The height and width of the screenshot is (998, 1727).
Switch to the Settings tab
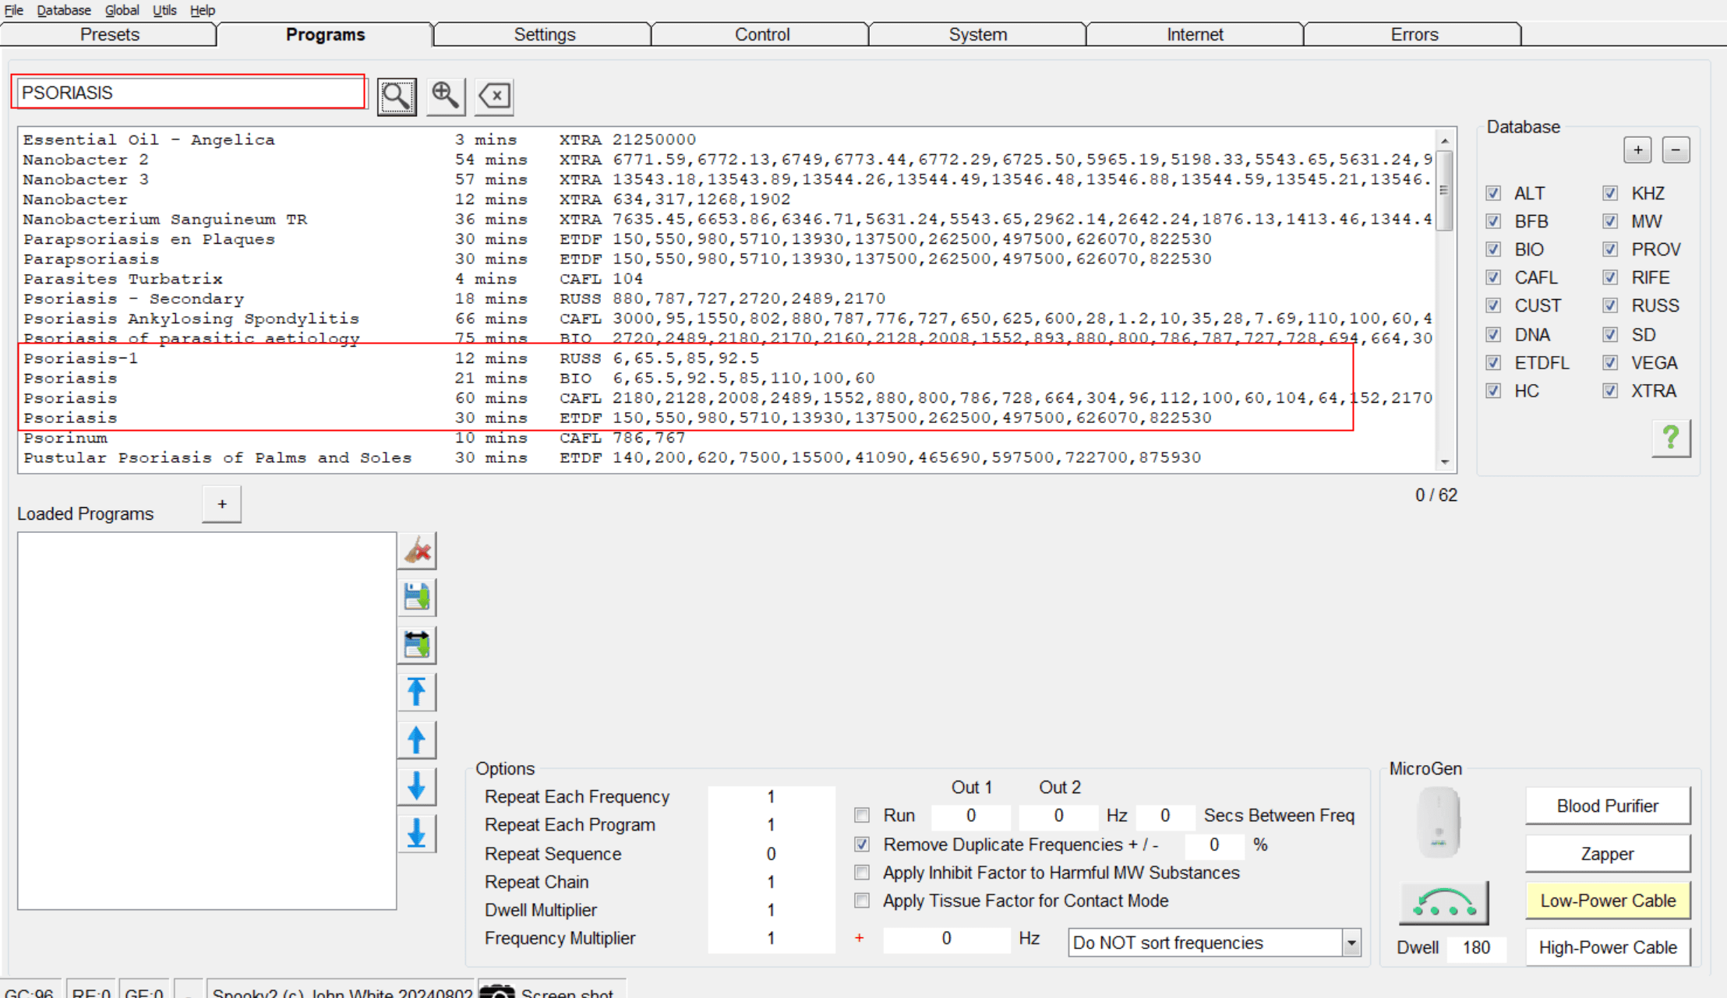click(x=544, y=34)
